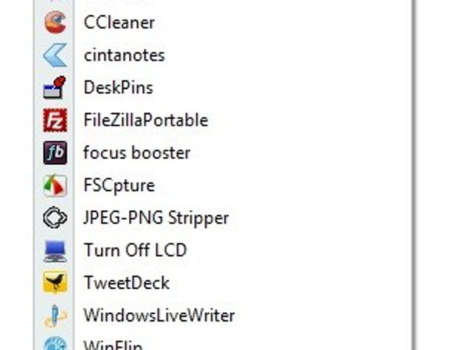Image resolution: width=467 pixels, height=350 pixels.
Task: Click the red FileZilla icon
Action: [x=55, y=120]
